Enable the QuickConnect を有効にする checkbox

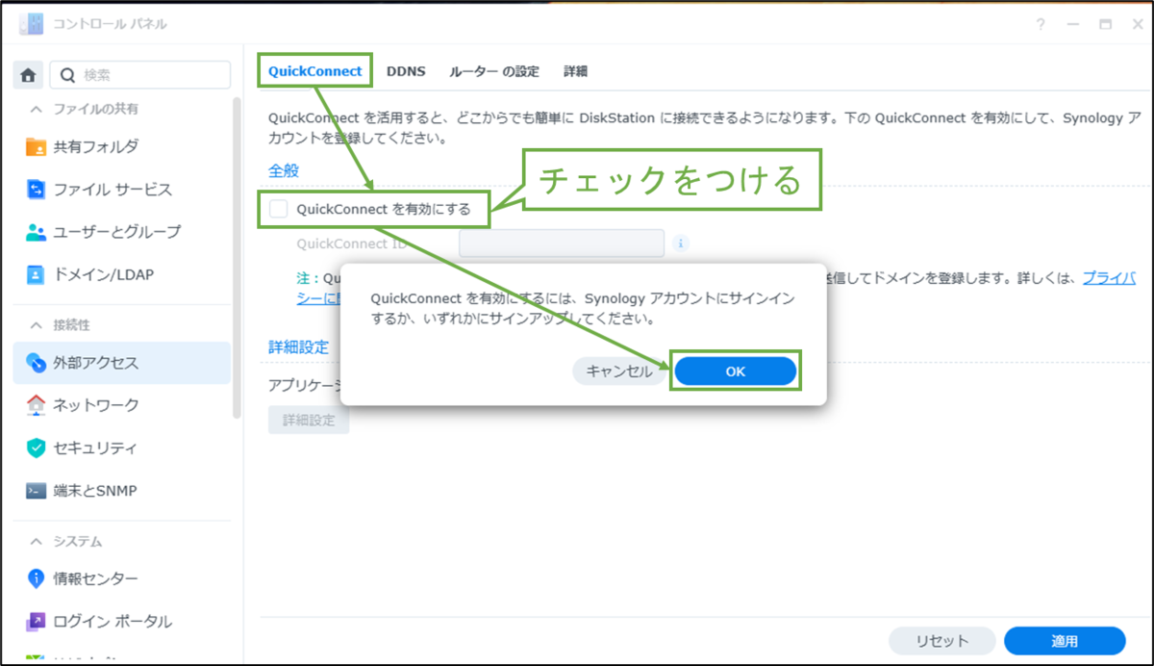(x=279, y=209)
